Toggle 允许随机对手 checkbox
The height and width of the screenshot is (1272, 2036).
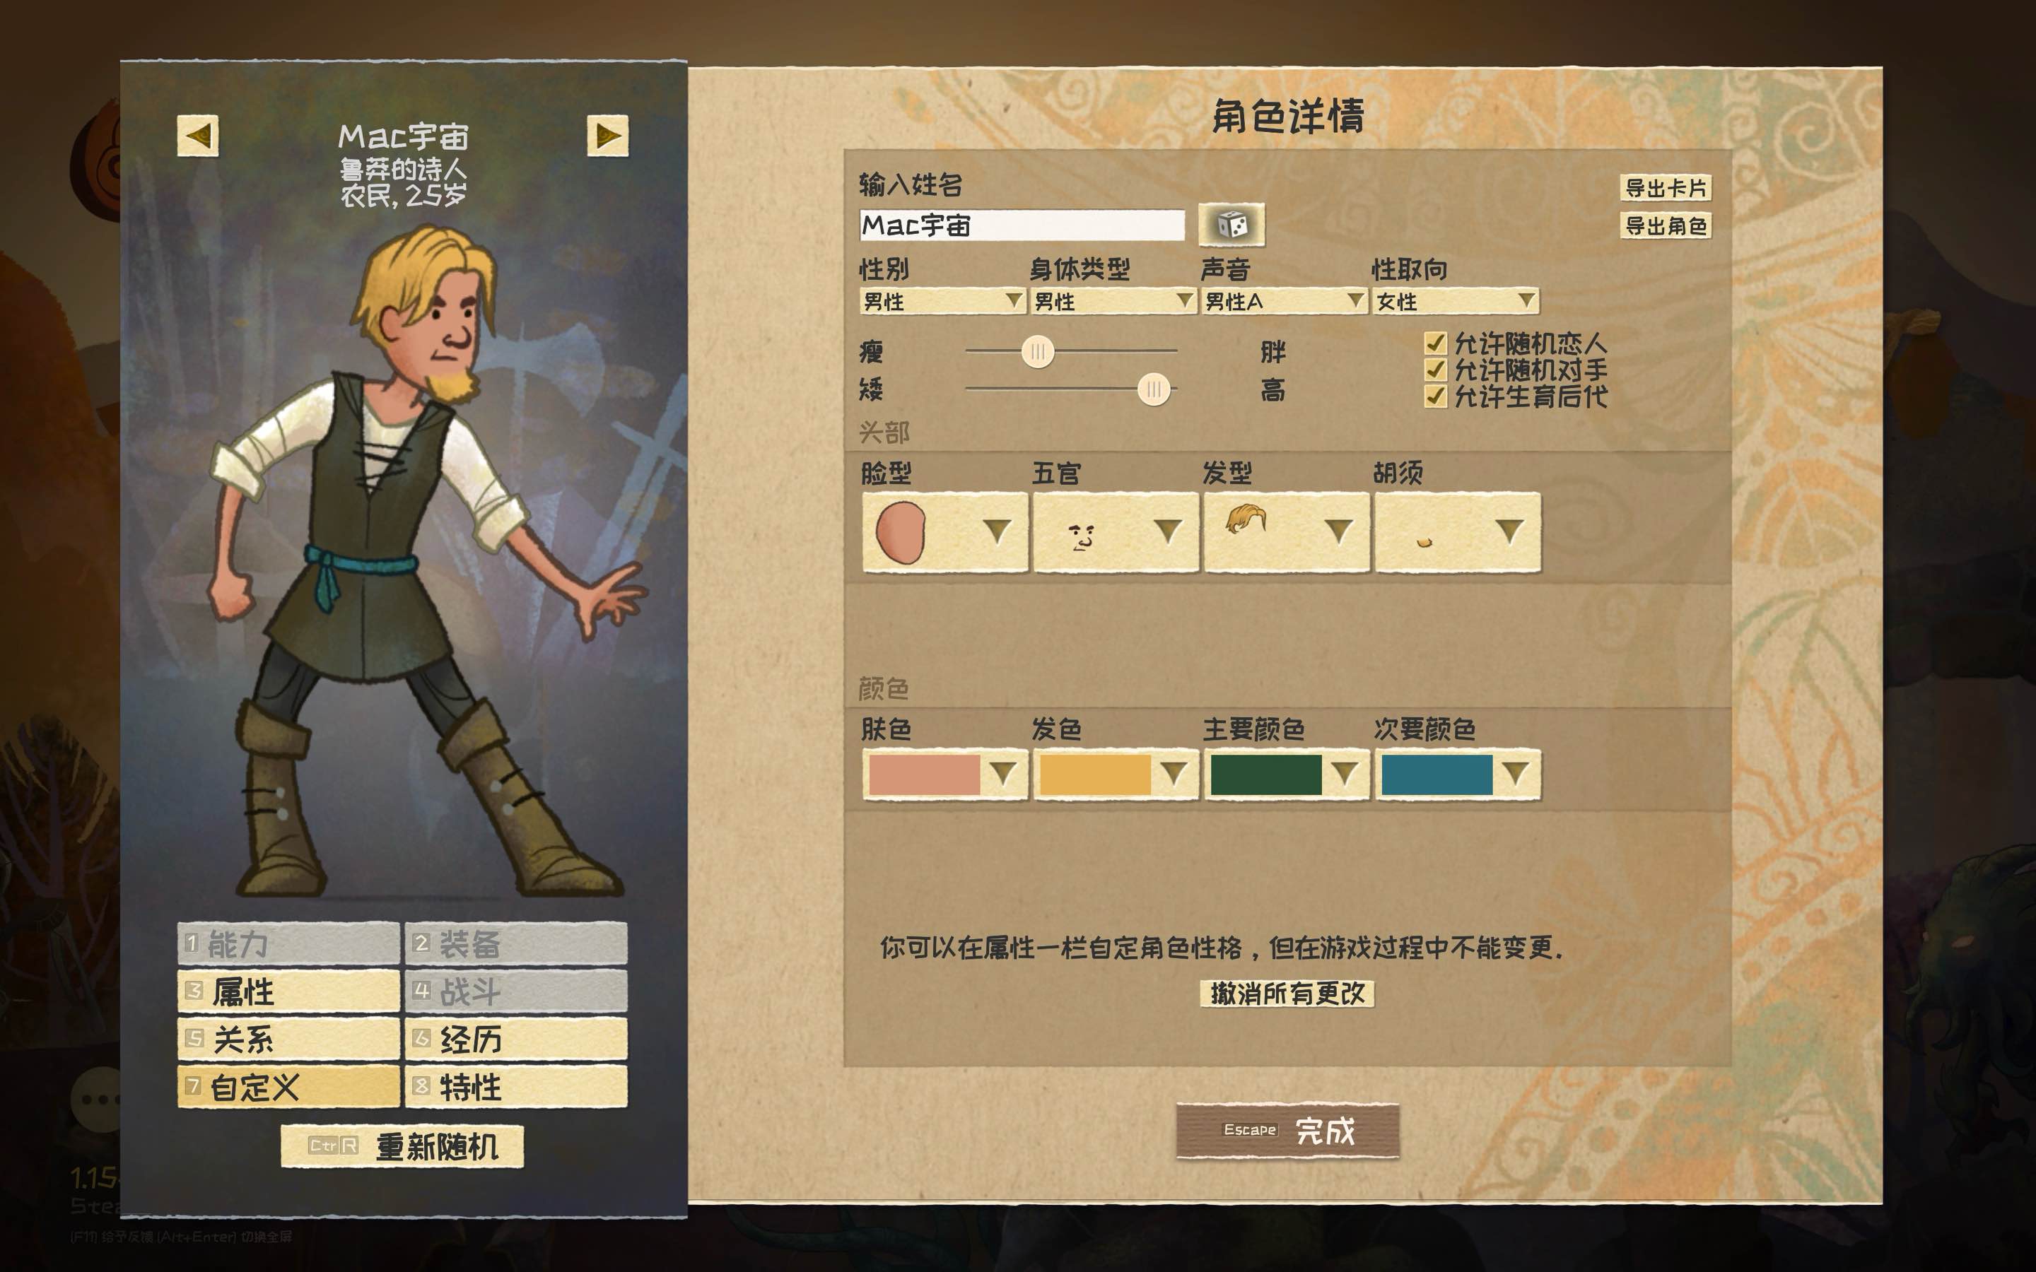point(1435,370)
